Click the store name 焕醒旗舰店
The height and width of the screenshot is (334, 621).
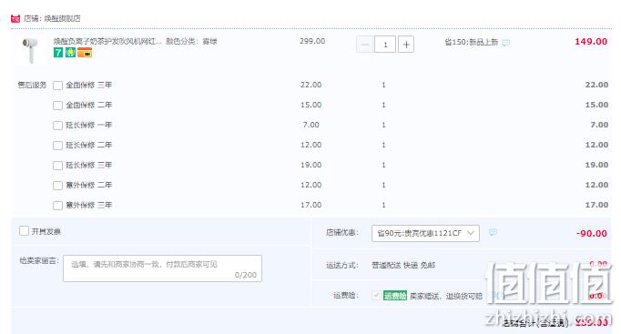click(62, 18)
